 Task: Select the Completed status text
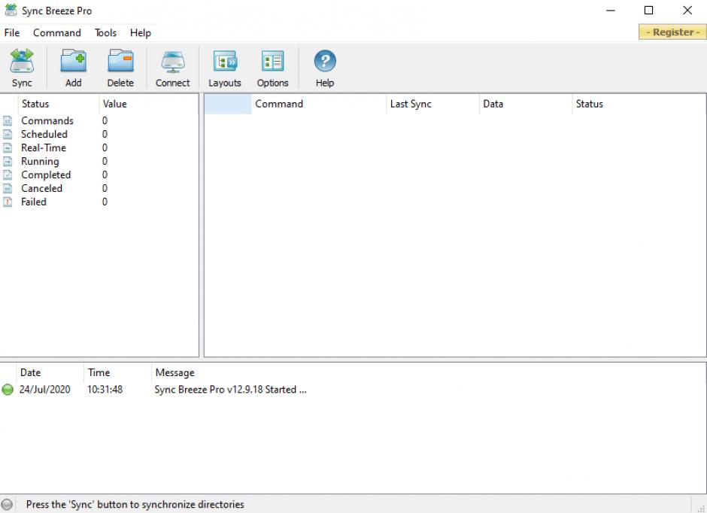[46, 175]
